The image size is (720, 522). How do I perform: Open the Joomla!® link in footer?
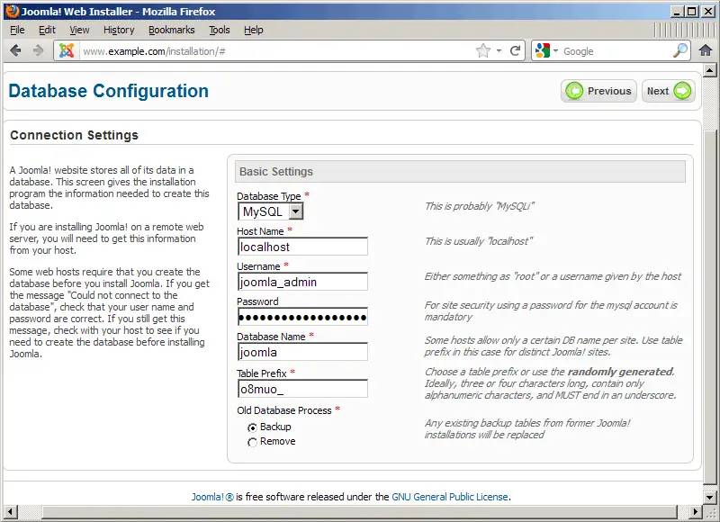pos(212,497)
